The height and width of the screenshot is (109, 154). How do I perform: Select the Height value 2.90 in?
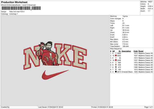coord(150,6)
